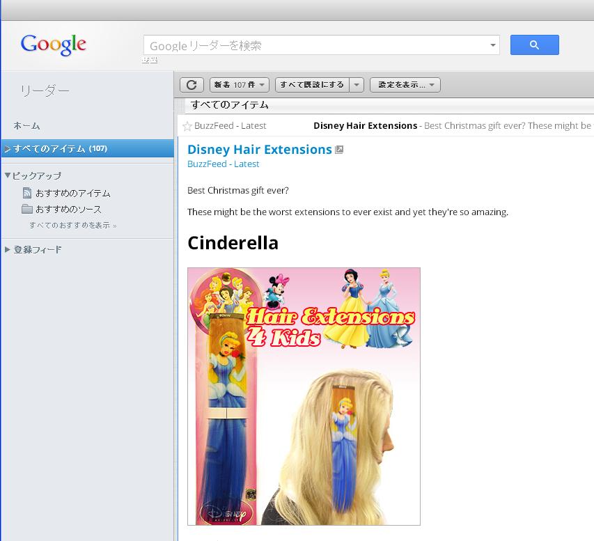Star the Disney Hair Extensions item
This screenshot has height=541, width=594.
(x=187, y=126)
